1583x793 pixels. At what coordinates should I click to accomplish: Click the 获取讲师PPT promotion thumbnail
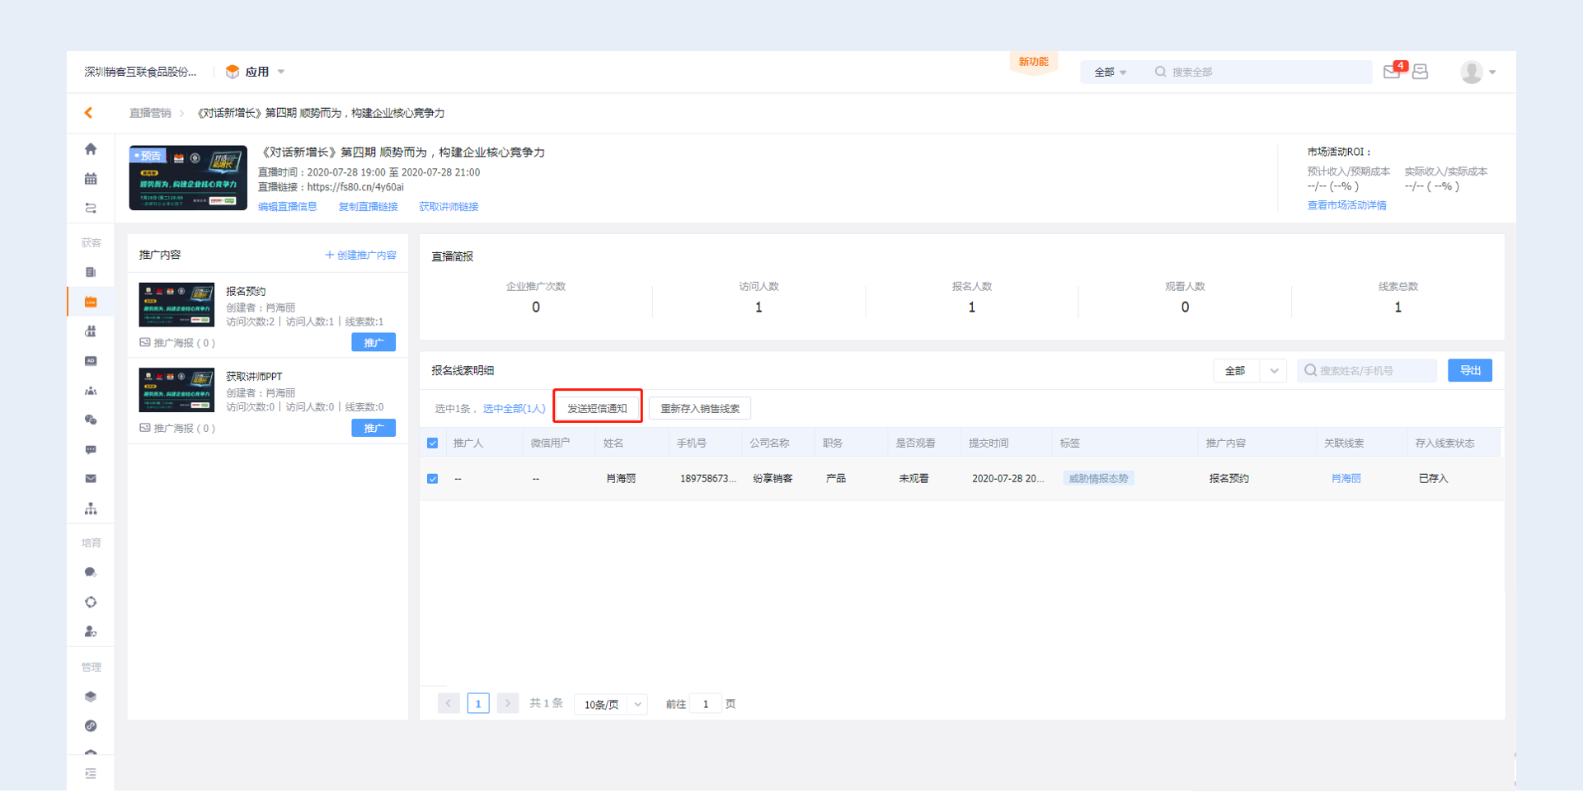pyautogui.click(x=176, y=390)
